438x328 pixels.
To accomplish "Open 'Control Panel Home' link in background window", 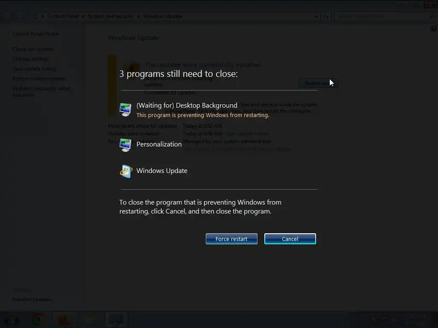I will point(36,34).
